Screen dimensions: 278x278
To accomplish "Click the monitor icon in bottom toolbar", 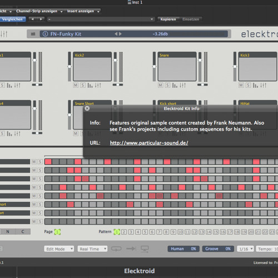I will click(145, 249).
